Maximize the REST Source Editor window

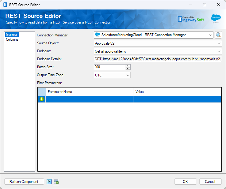click(204, 5)
